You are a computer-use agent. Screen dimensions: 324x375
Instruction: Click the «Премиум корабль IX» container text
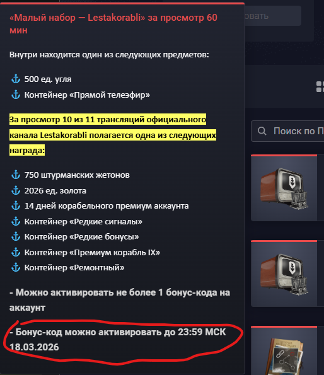(92, 252)
